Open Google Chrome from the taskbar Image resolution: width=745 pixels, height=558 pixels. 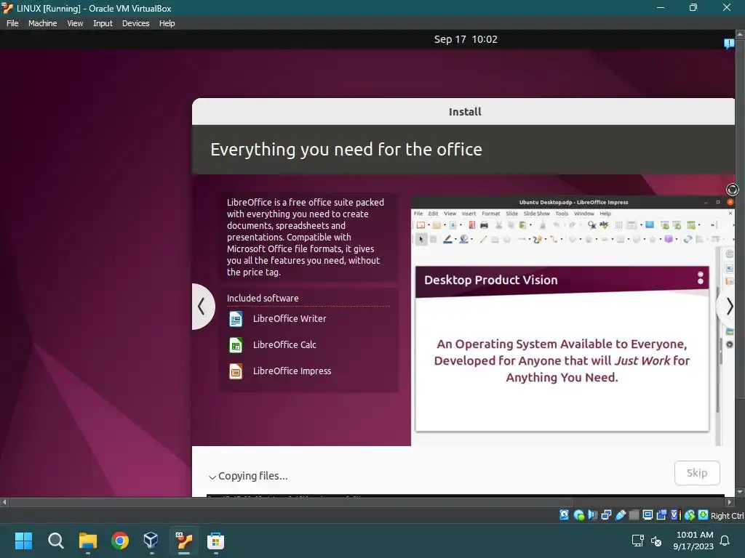[x=120, y=541]
